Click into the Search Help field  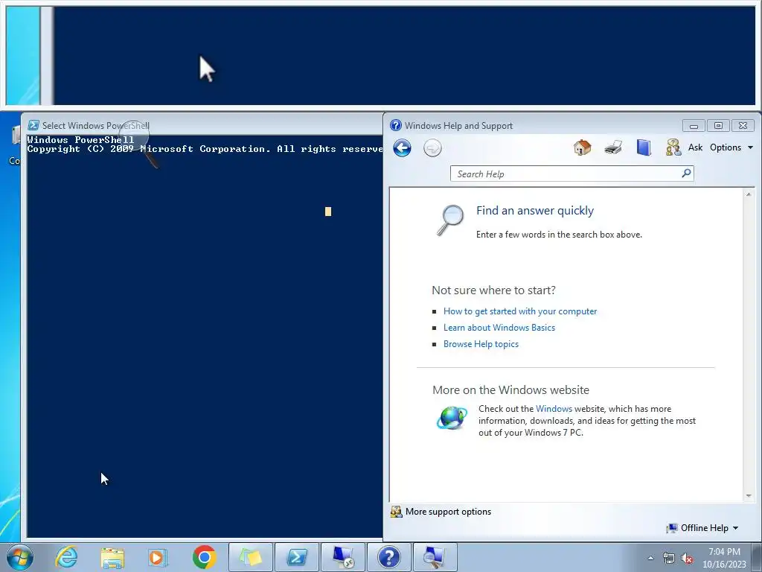click(x=566, y=174)
